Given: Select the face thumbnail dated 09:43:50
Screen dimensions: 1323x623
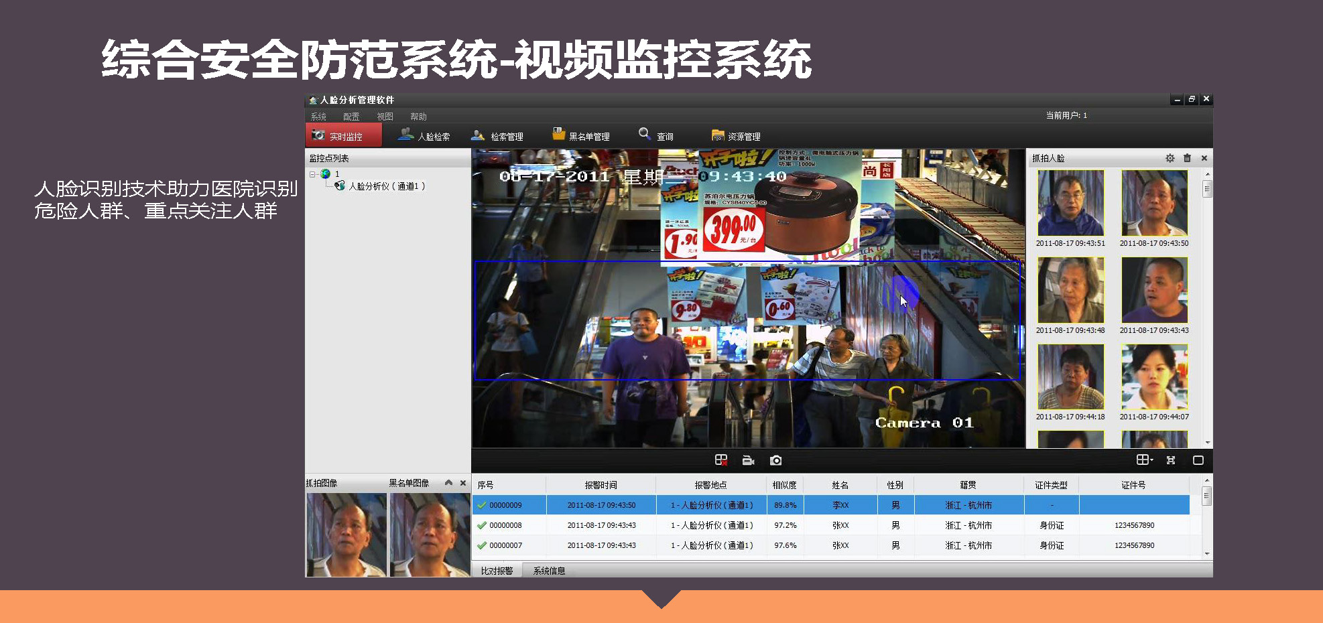Looking at the screenshot, I should click(1154, 203).
